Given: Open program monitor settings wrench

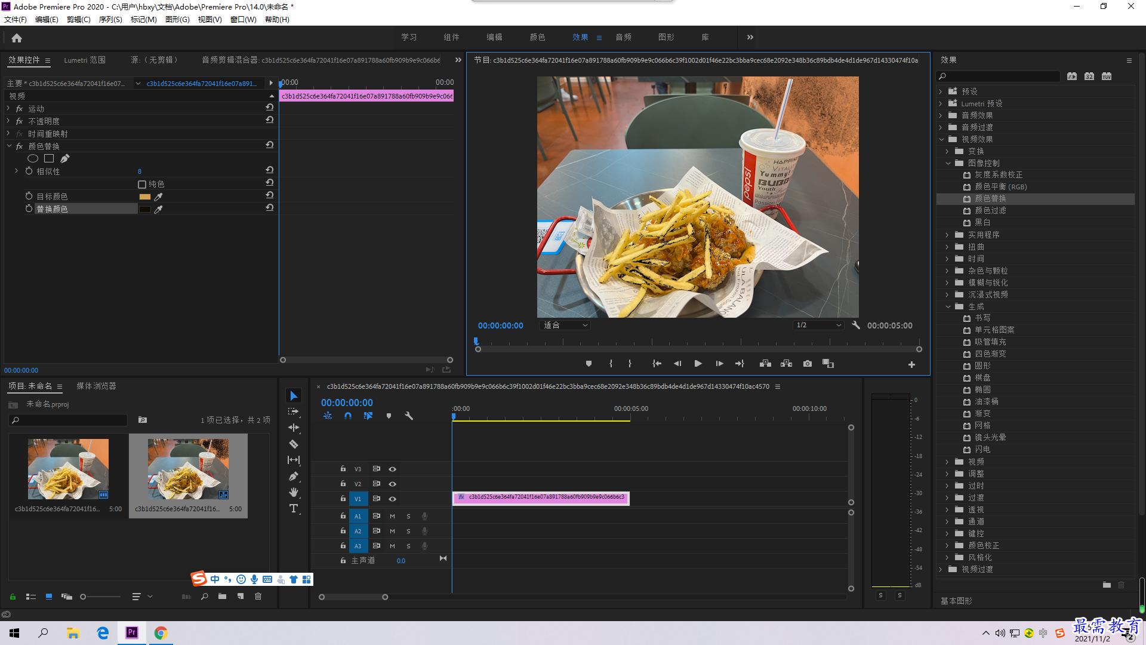Looking at the screenshot, I should pos(856,325).
